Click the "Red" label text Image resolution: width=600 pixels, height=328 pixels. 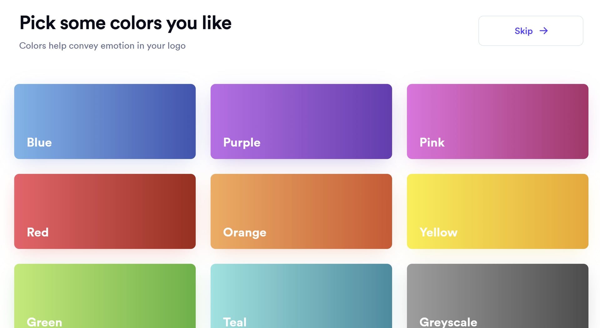click(x=38, y=232)
